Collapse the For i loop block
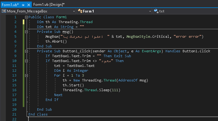This screenshot has height=121, width=218. click(26, 75)
